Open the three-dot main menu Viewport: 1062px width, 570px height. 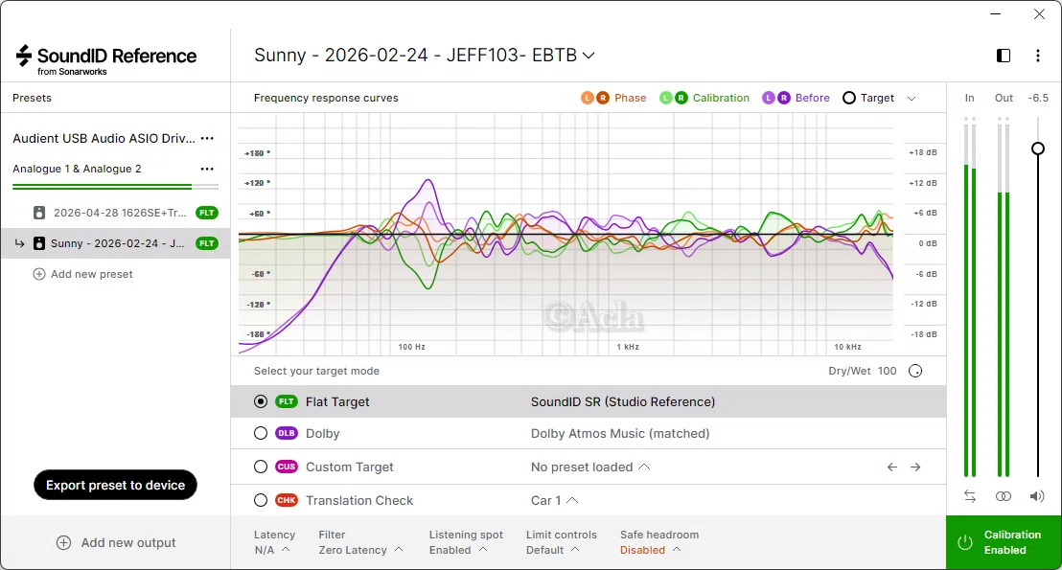tap(1038, 56)
